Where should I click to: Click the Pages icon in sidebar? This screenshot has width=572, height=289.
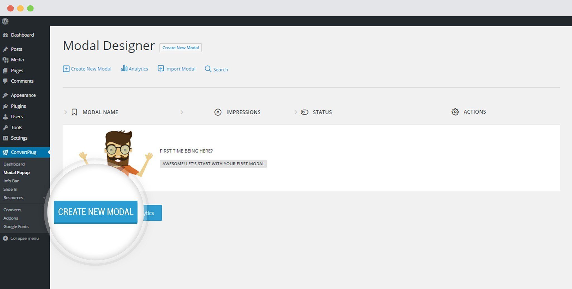5,71
